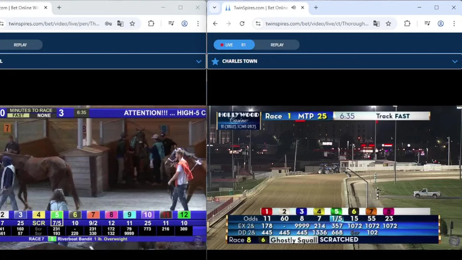Open the profile avatar icon in left window
462x260 pixels.
pyautogui.click(x=185, y=24)
